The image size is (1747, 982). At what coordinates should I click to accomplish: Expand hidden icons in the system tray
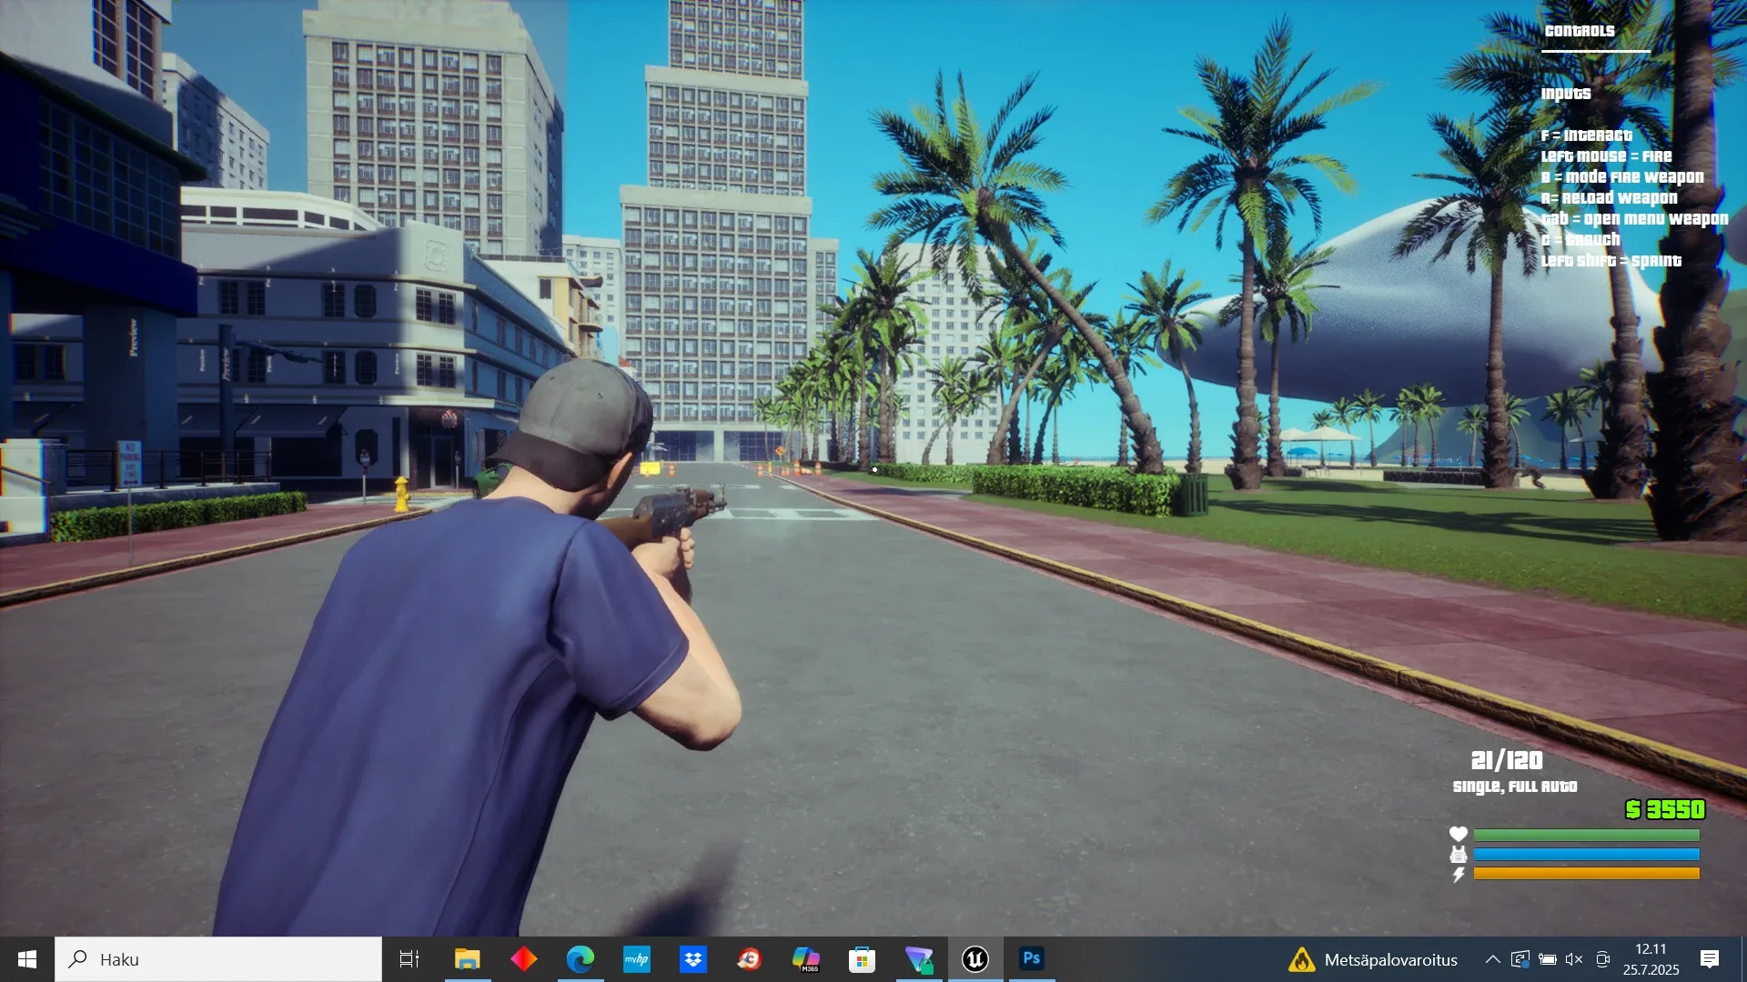point(1495,959)
